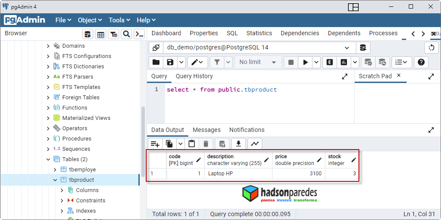The image size is (441, 220).
Task: Click the Commit database icon
Action: 368,62
